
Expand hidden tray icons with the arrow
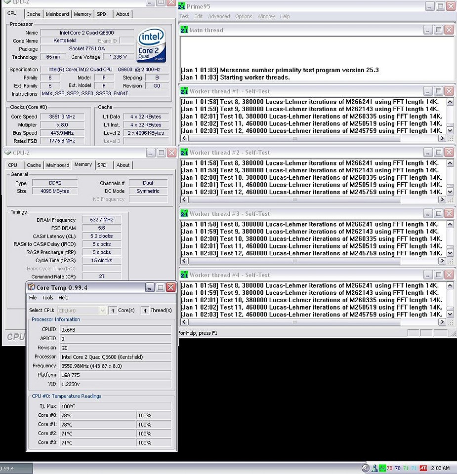[x=365, y=468]
